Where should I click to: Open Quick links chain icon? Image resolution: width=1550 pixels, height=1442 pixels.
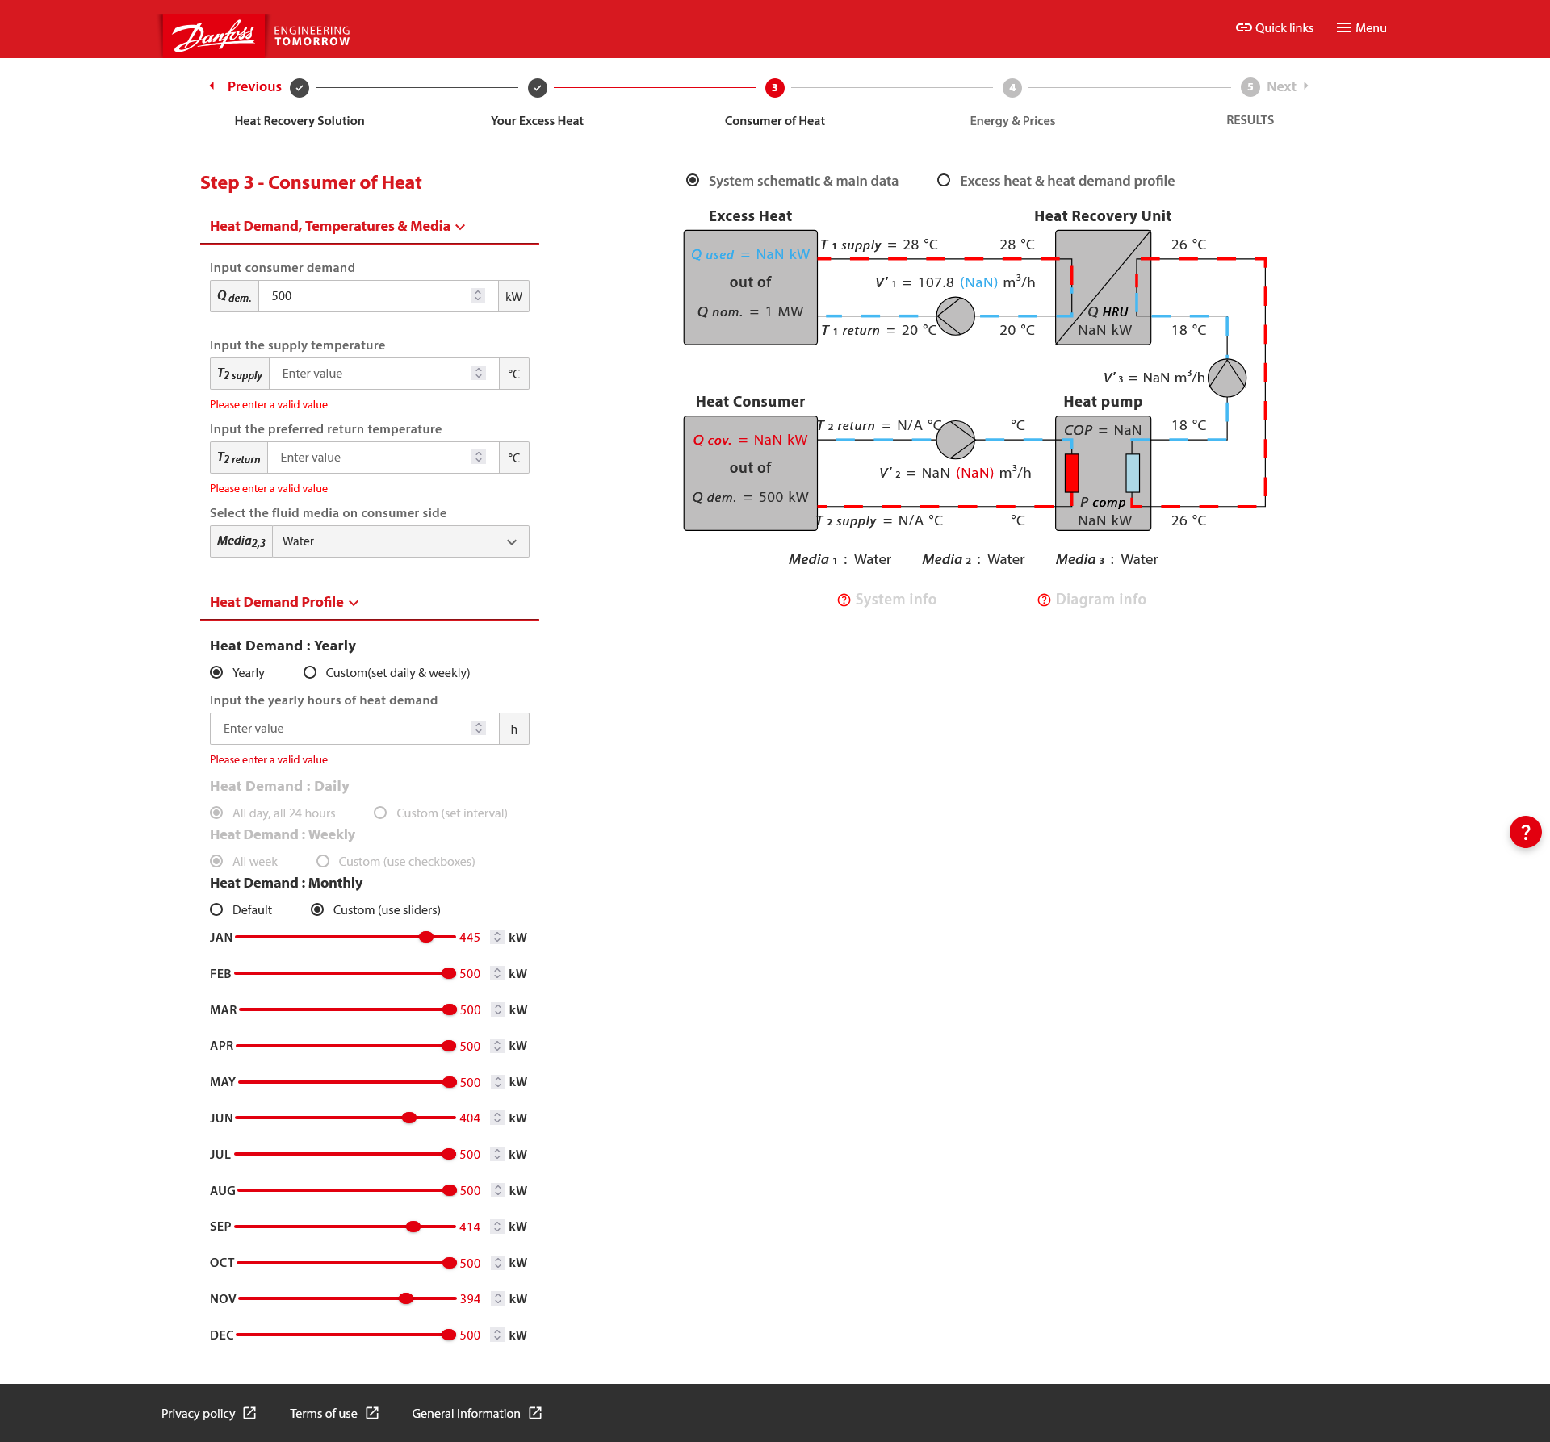[1243, 27]
